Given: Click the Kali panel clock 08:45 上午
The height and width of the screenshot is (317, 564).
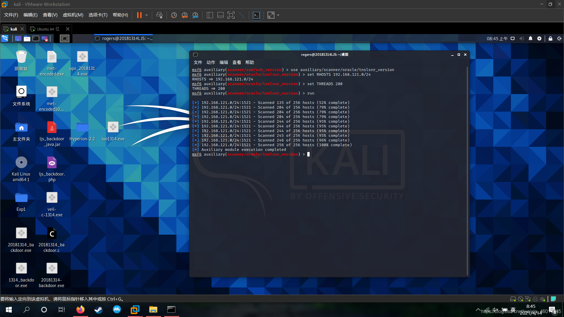Looking at the screenshot, I should [x=497, y=39].
